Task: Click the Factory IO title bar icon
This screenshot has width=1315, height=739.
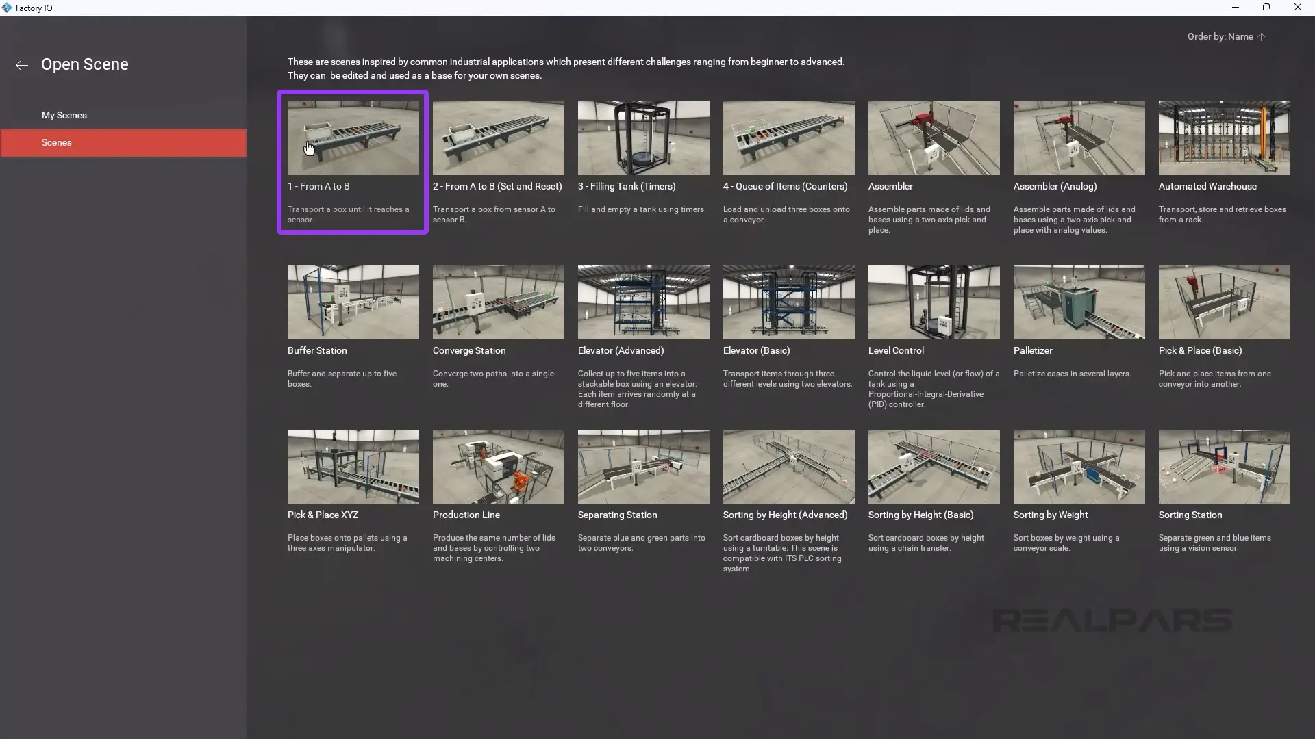Action: tap(7, 8)
